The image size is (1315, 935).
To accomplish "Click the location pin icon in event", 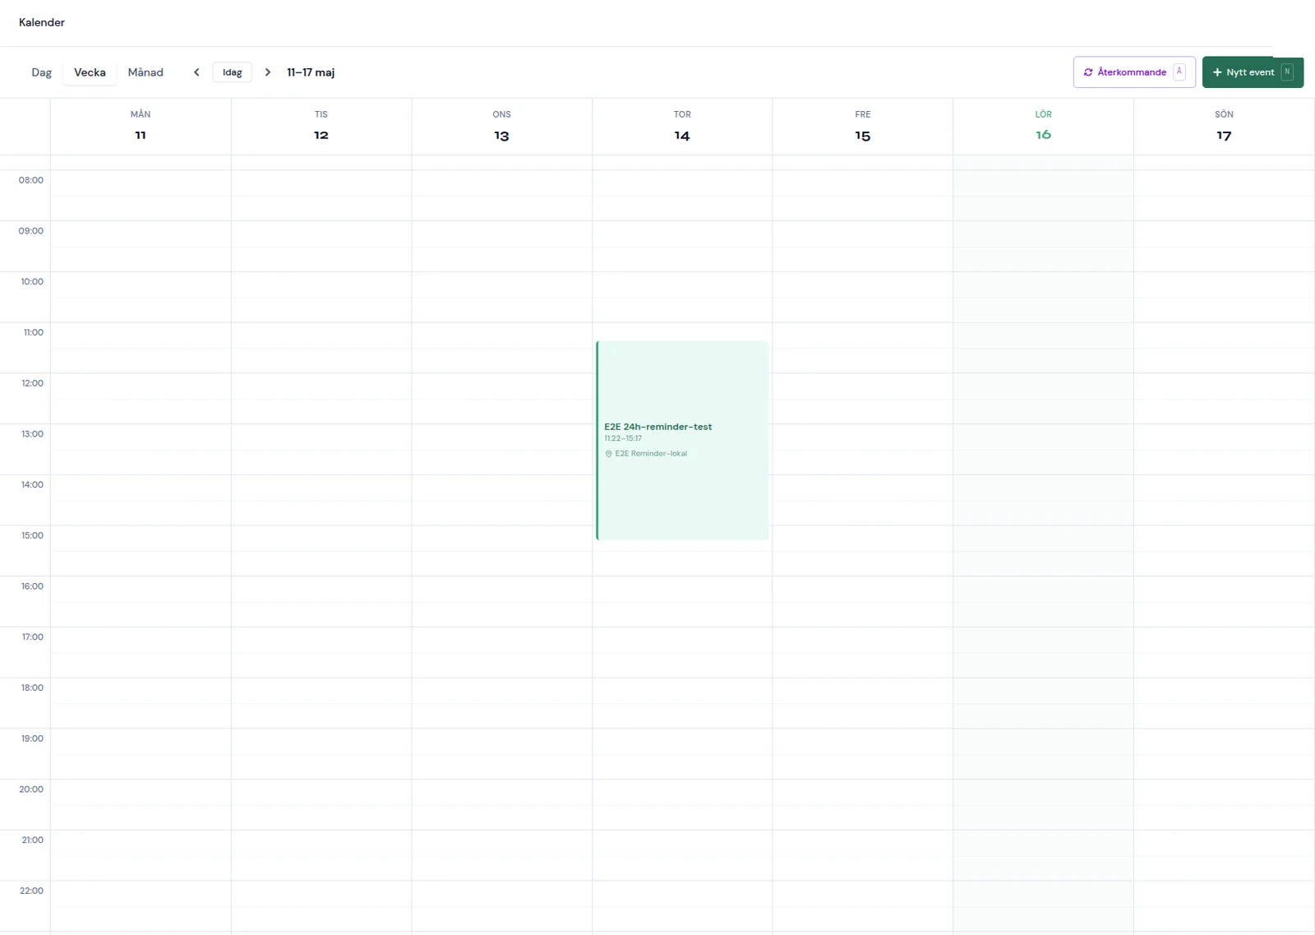I will coord(609,454).
